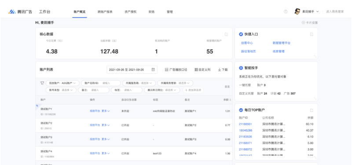Open 线索管理 quick link
This screenshot has height=165, width=352.
tap(279, 51)
